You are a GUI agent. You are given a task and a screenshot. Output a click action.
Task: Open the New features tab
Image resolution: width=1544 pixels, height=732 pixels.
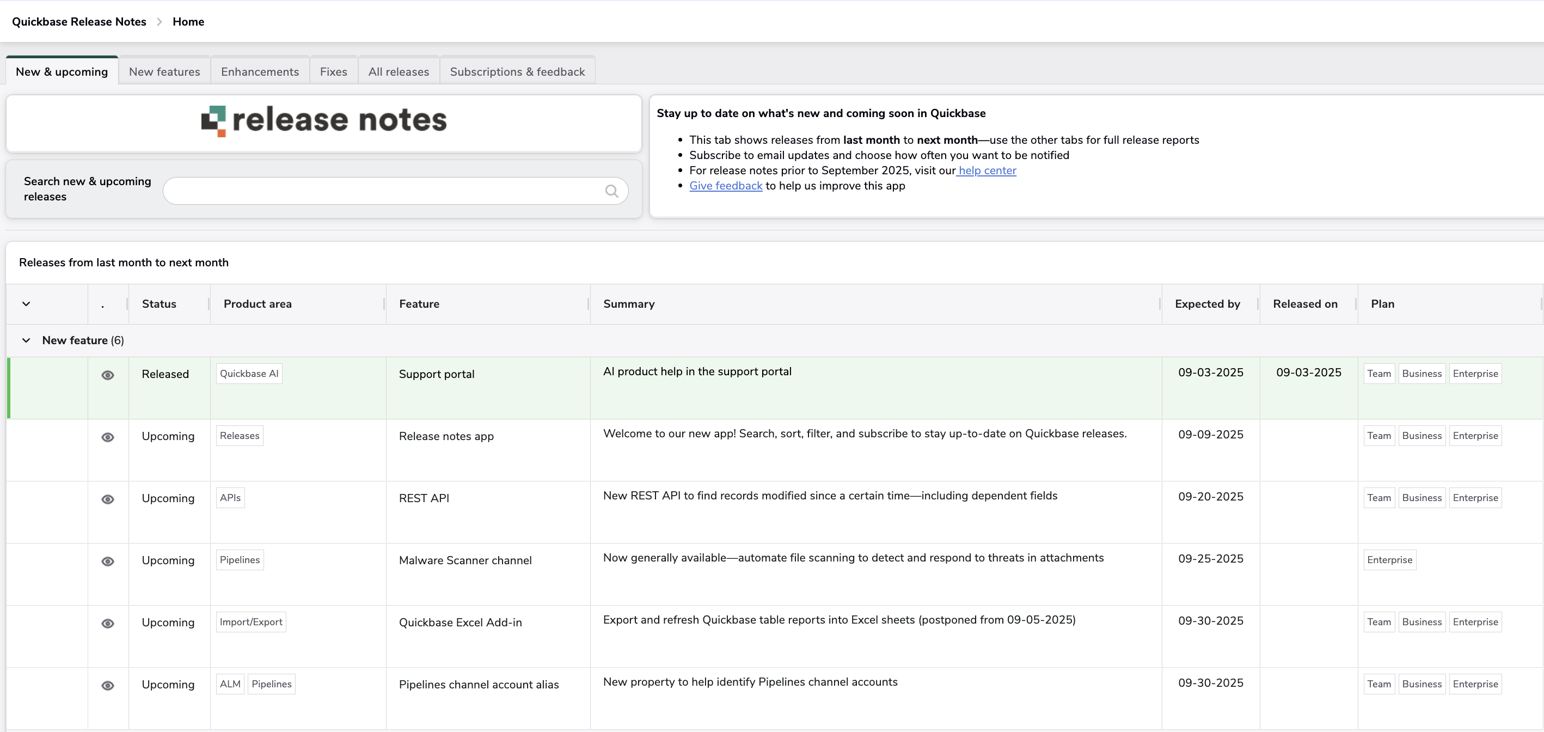tap(164, 71)
